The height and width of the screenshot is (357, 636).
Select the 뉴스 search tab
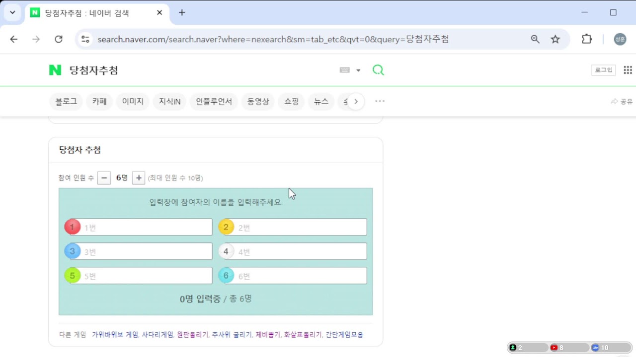321,102
